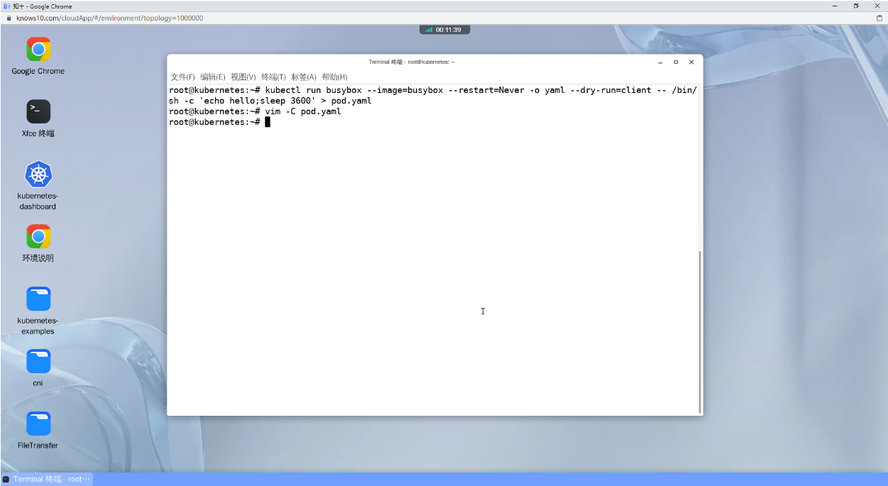Click the green signal strength icon
Image resolution: width=888 pixels, height=486 pixels.
(x=429, y=30)
